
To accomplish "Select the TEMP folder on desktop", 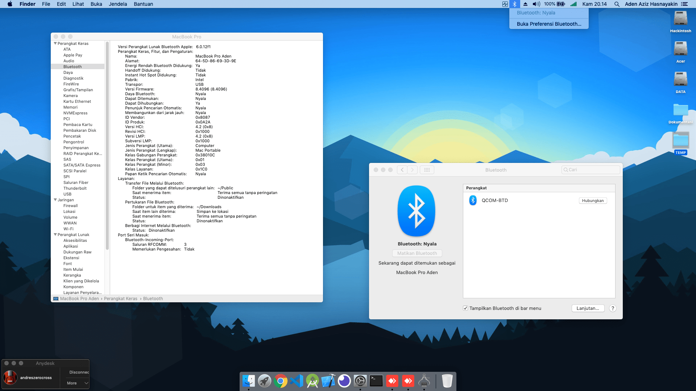I will [680, 143].
